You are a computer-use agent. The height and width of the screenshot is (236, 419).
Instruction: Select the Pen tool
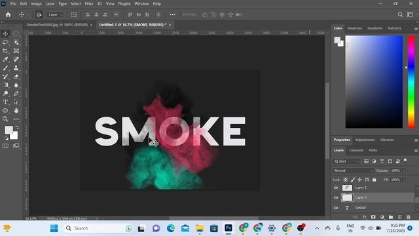point(16,94)
